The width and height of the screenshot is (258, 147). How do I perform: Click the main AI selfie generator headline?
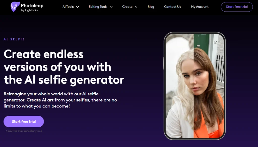pyautogui.click(x=64, y=67)
